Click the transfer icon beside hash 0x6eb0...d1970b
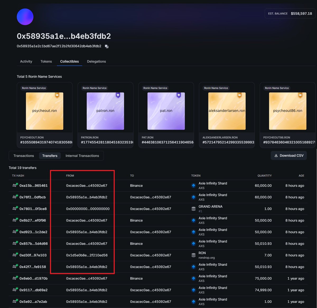Image resolution: width=317 pixels, height=308 pixels. click(x=15, y=278)
